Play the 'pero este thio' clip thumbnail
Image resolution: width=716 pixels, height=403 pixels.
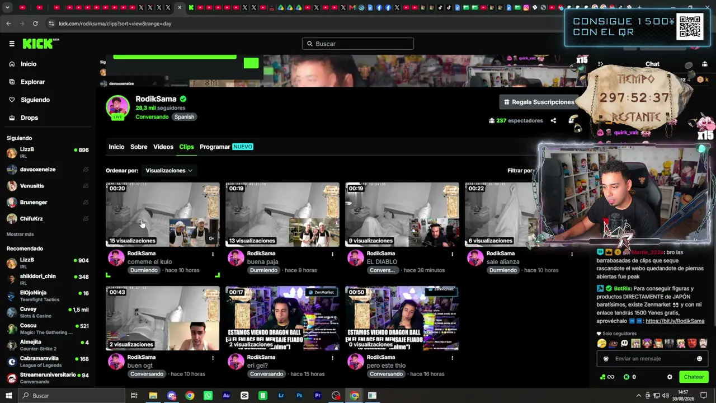tap(402, 318)
